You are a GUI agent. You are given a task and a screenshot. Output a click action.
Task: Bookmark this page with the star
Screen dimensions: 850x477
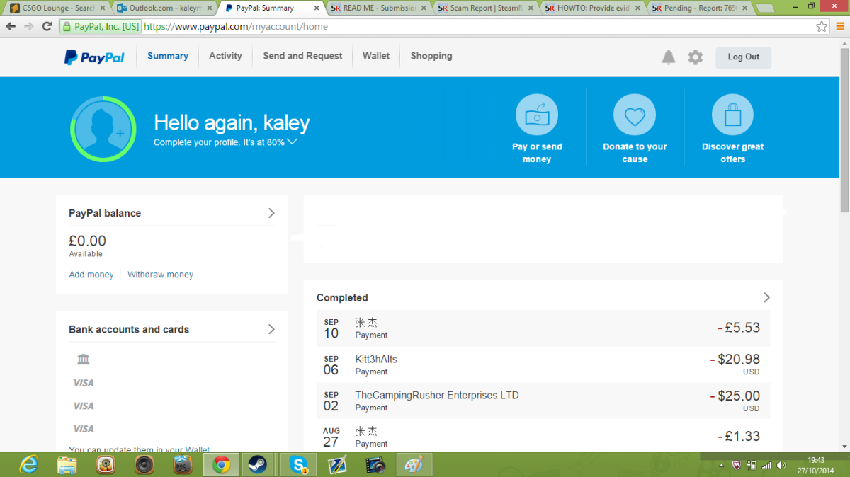(x=822, y=26)
